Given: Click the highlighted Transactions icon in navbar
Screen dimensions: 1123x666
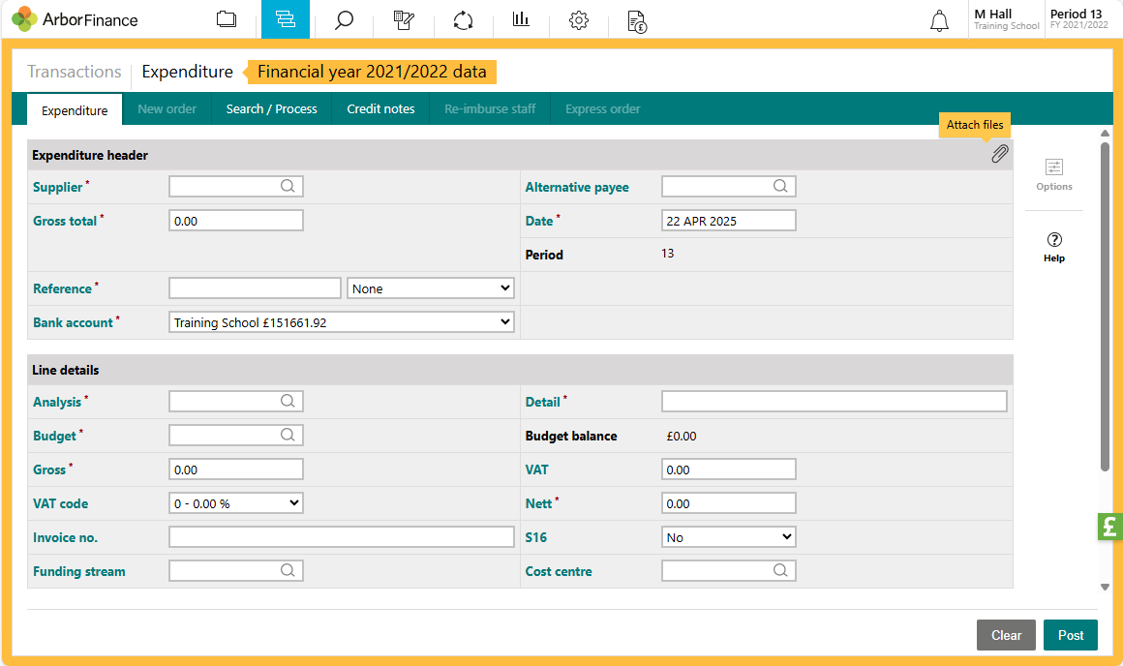Looking at the screenshot, I should (286, 19).
